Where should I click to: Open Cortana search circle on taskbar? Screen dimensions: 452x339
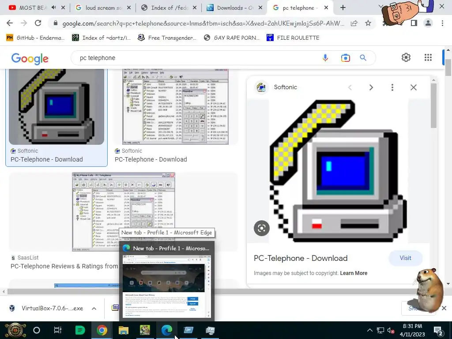(37, 330)
